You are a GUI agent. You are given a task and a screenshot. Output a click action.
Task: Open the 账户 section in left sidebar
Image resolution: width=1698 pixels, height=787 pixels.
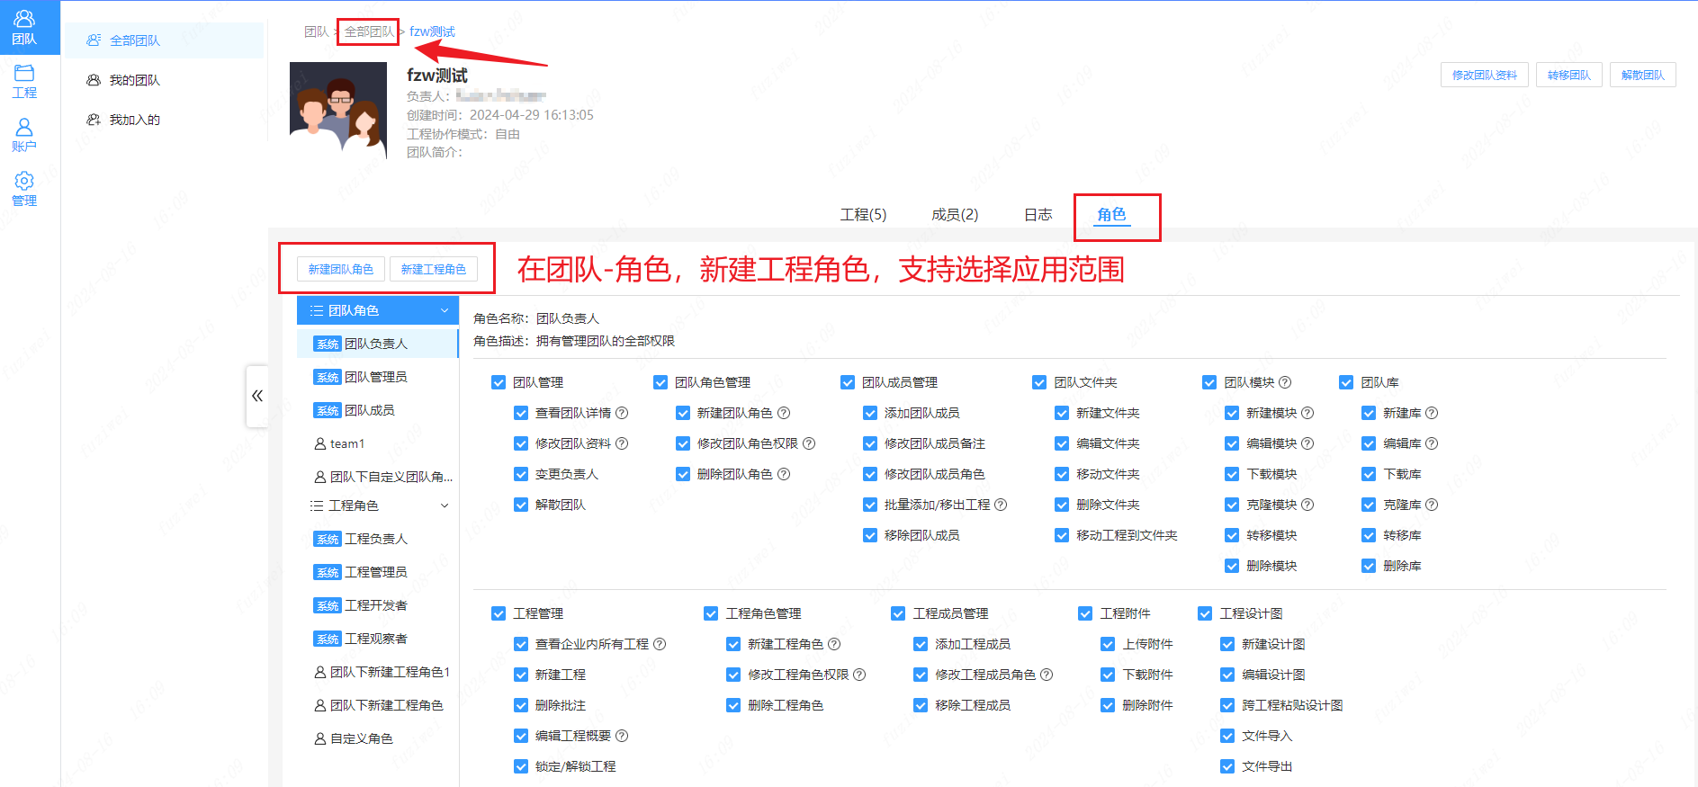pyautogui.click(x=24, y=135)
